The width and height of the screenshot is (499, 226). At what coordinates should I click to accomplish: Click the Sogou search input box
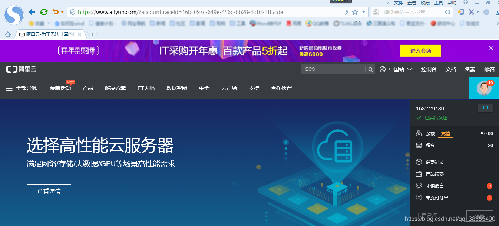click(412, 12)
